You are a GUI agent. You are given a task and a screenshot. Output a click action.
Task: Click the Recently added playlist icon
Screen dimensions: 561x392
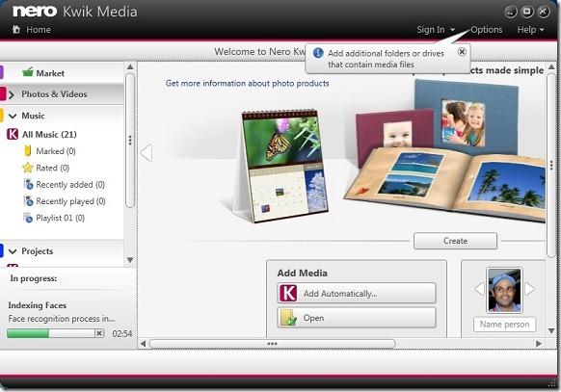(x=28, y=184)
